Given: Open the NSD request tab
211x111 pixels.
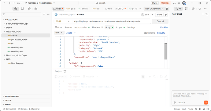Looking at the screenshot, I should (109, 9).
